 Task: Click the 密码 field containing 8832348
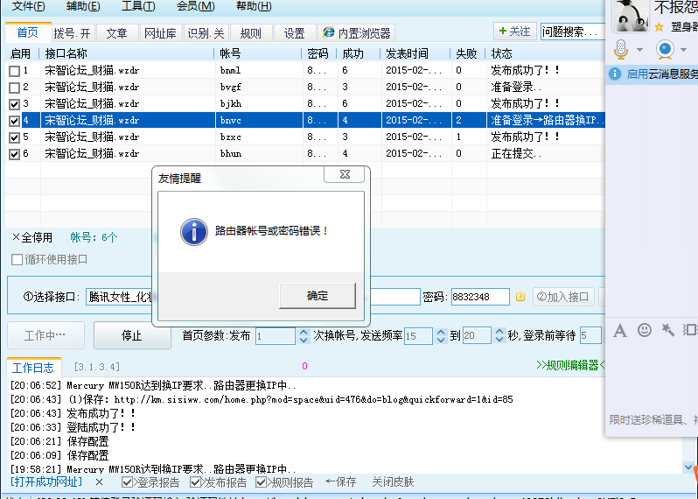[480, 297]
